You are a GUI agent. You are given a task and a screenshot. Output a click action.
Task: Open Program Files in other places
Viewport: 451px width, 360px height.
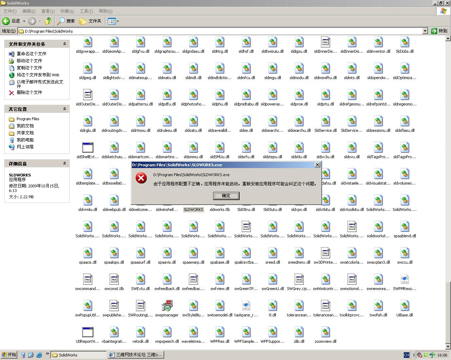pyautogui.click(x=28, y=119)
